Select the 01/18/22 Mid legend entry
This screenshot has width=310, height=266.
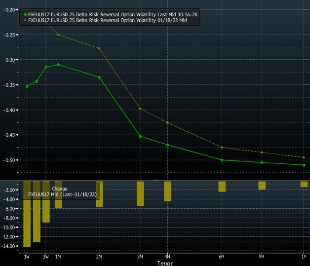(x=109, y=21)
